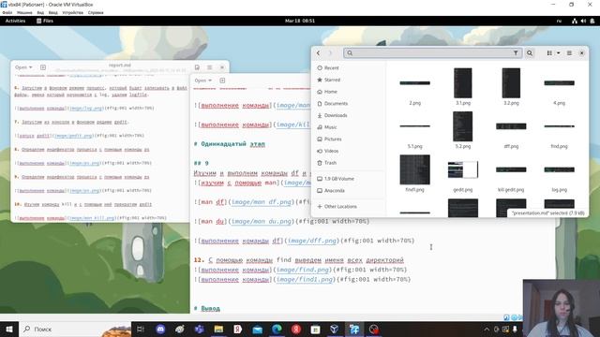Open the GNOME volume icon in top bar
The image size is (600, 337).
click(x=583, y=21)
